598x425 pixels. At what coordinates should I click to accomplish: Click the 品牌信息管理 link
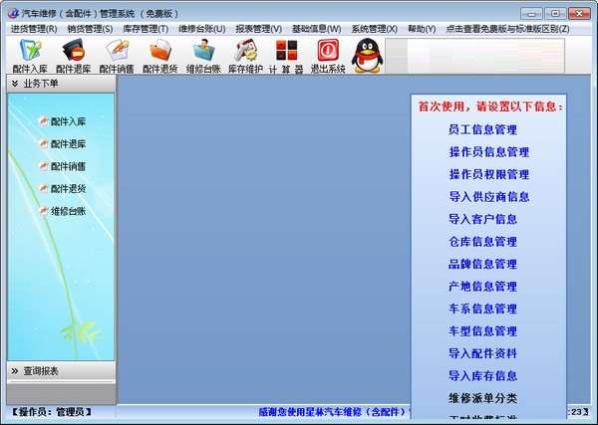point(482,264)
